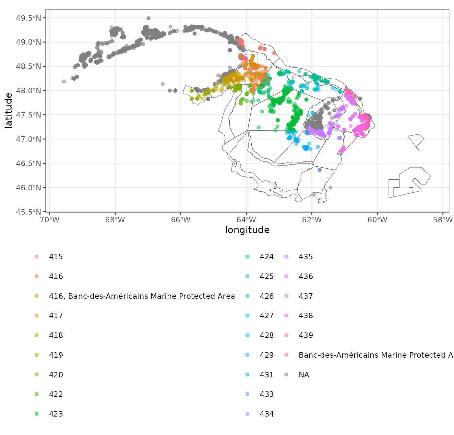Click the 'longitude' axis title
This screenshot has width=454, height=435.
(x=247, y=230)
